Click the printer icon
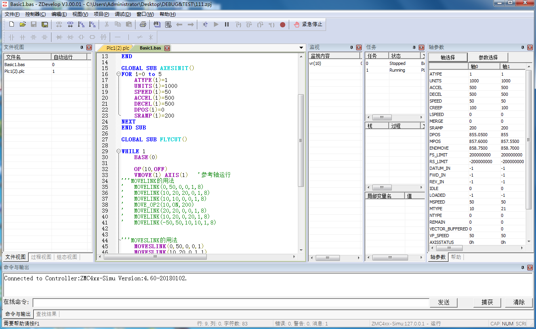536x329 pixels. tap(143, 25)
